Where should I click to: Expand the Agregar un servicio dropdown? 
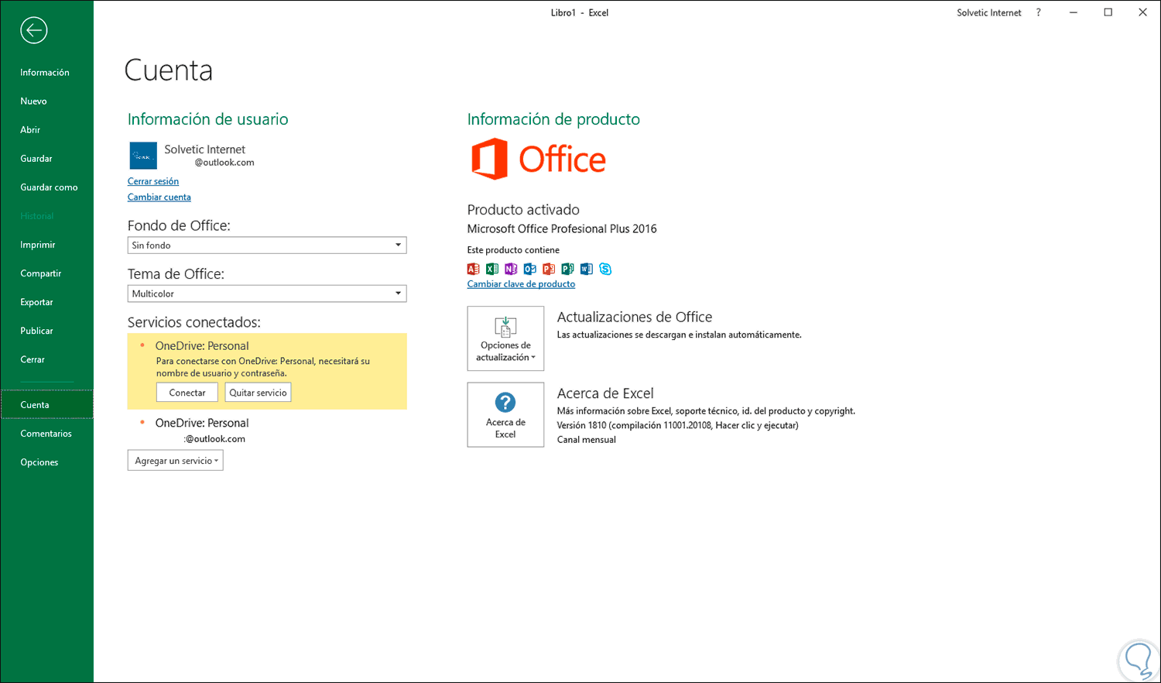coord(176,461)
